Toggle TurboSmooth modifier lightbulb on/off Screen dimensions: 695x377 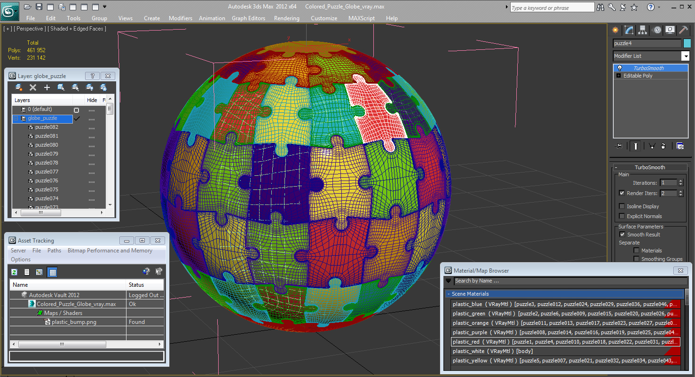click(x=619, y=68)
